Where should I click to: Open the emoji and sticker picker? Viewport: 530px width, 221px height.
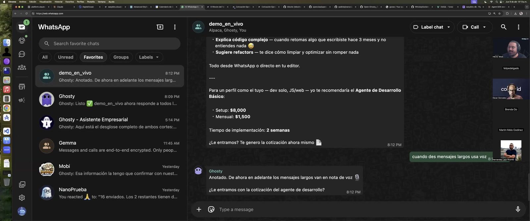[x=211, y=209]
